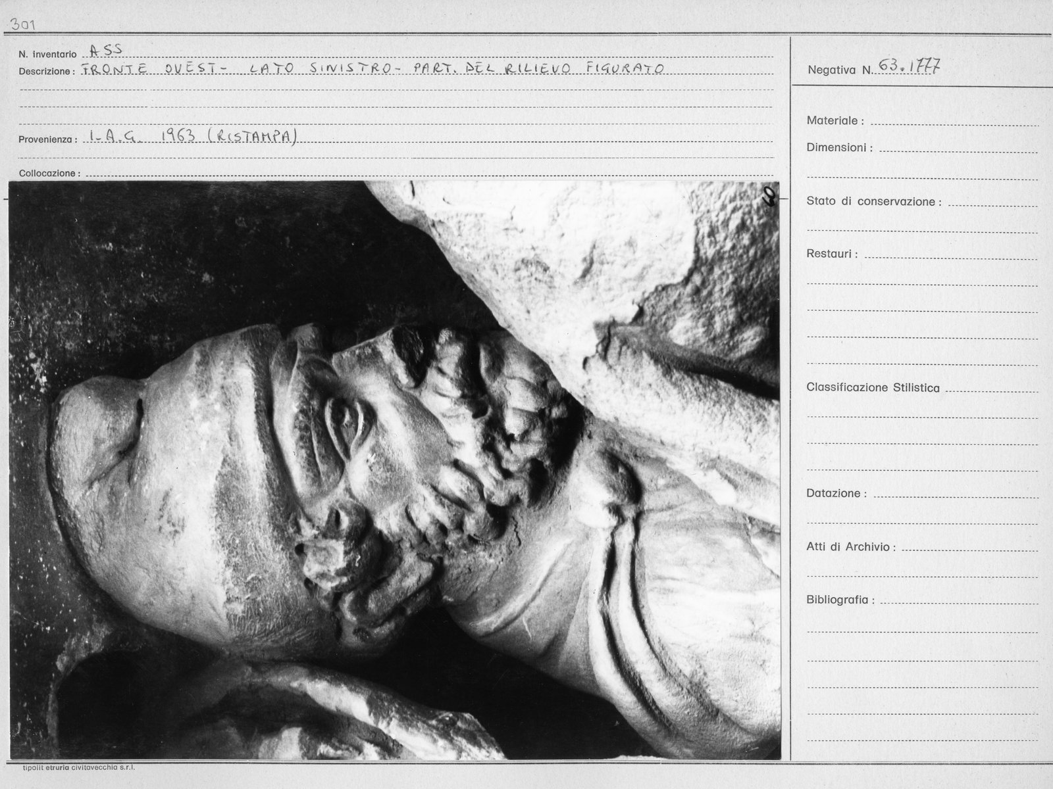This screenshot has height=789, width=1053.
Task: Click the 'Atti di Archivio' label
Action: (851, 547)
